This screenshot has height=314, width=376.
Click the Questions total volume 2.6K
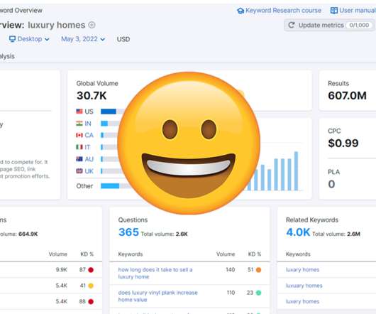(x=182, y=234)
